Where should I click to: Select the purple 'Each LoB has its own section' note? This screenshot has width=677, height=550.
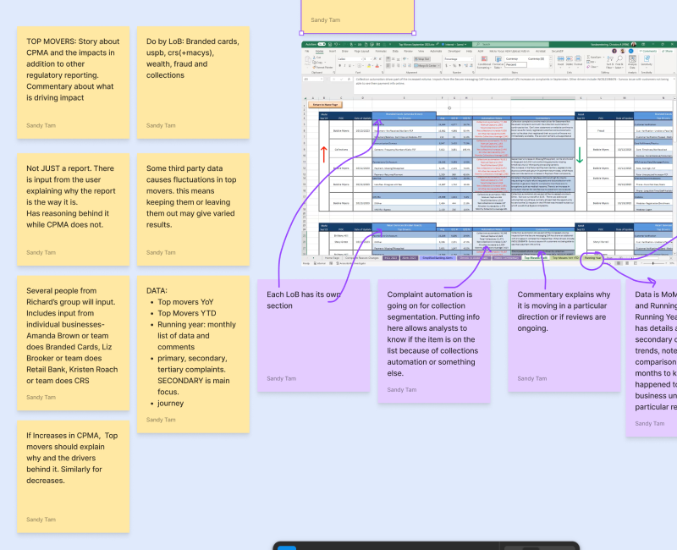pos(313,336)
